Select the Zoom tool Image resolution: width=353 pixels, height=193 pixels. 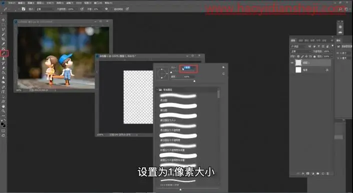pyautogui.click(x=3, y=111)
